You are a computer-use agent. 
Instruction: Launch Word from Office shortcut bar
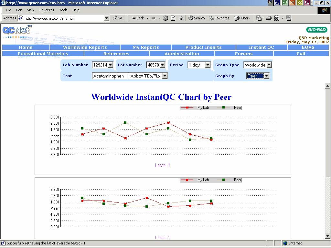point(277,3)
